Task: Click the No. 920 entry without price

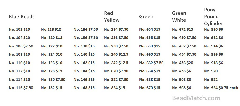Action: (211, 71)
